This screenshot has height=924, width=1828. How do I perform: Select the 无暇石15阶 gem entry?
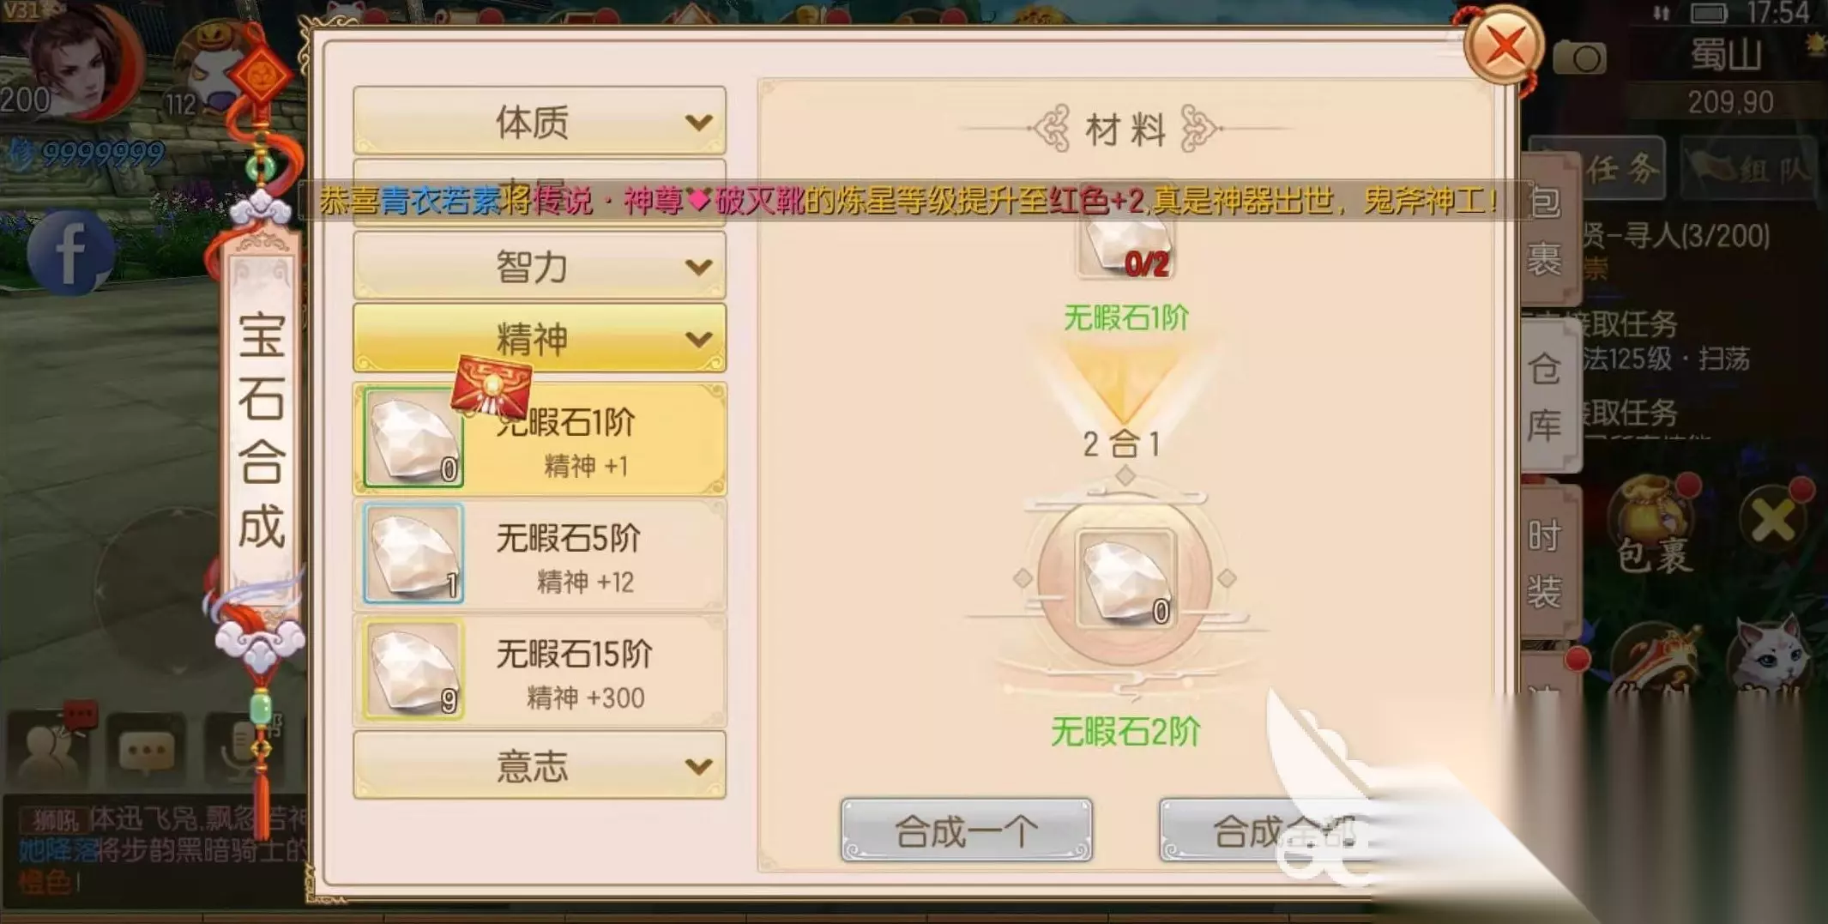(540, 671)
